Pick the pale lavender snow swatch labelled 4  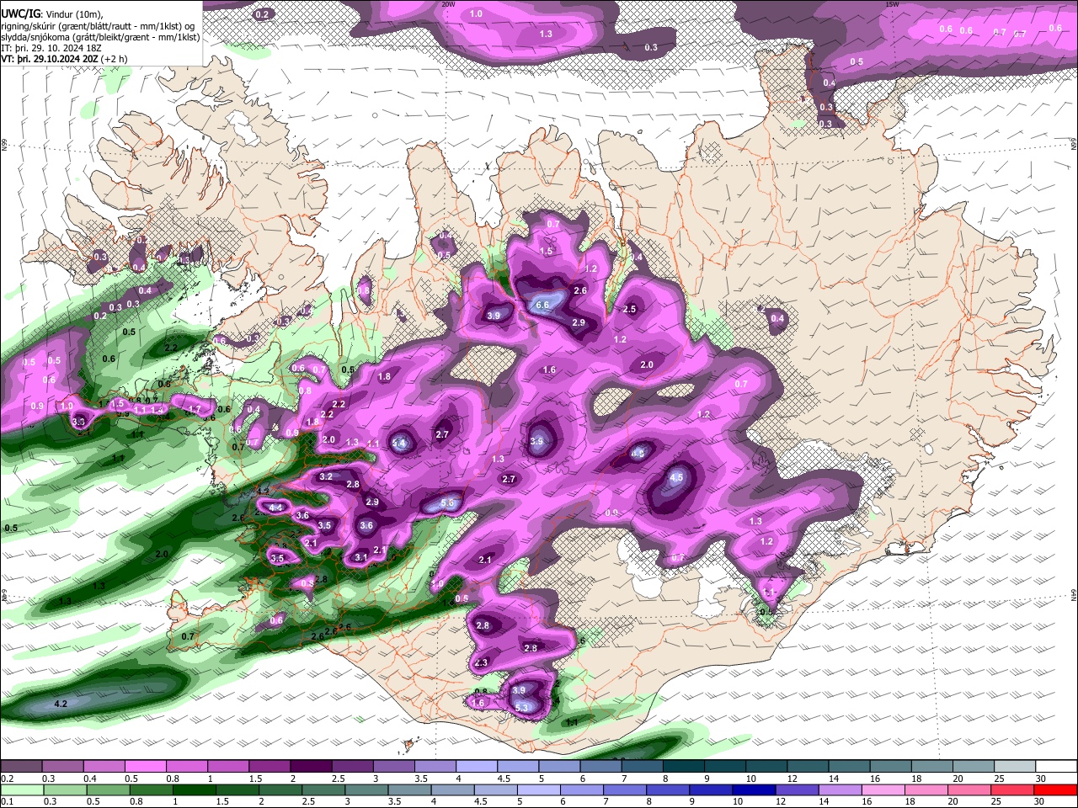click(477, 767)
